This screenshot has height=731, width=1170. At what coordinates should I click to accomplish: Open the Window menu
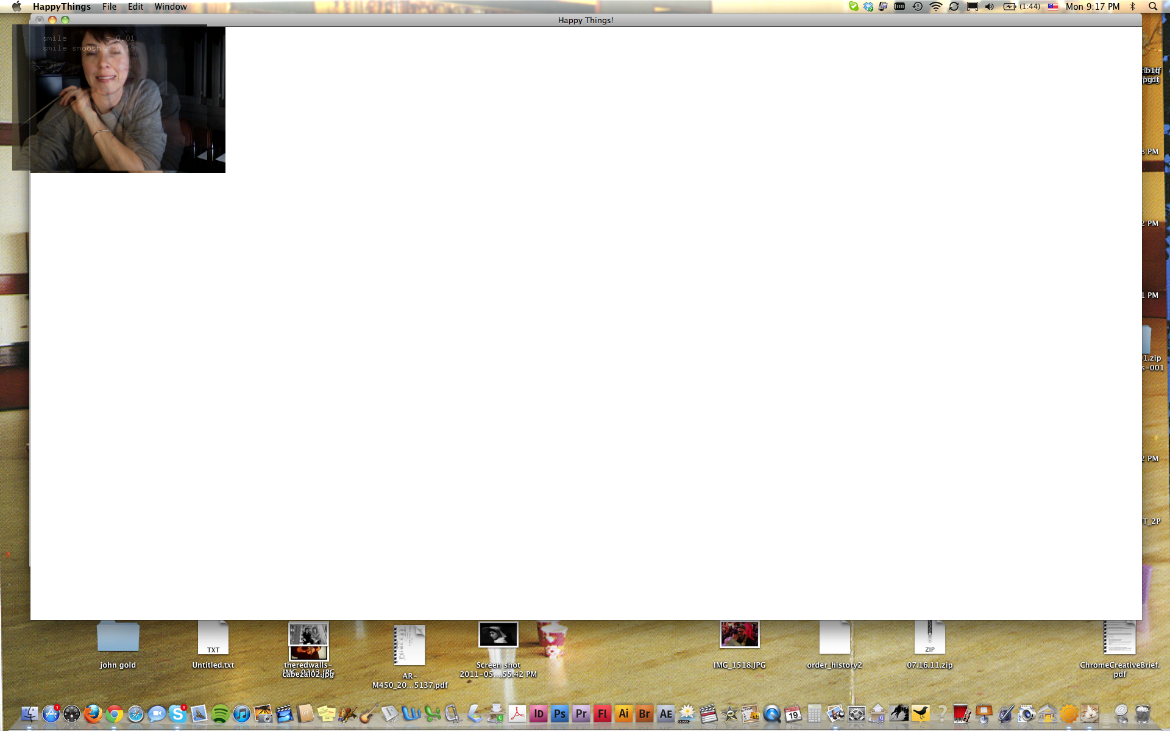170,7
